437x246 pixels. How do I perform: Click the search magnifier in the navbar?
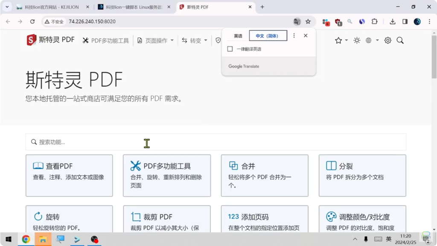[400, 40]
